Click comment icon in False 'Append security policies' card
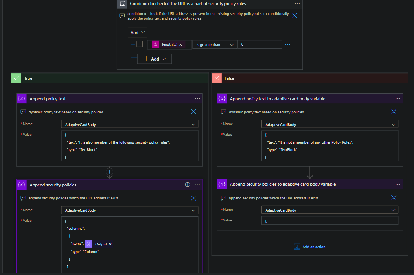 [223, 198]
